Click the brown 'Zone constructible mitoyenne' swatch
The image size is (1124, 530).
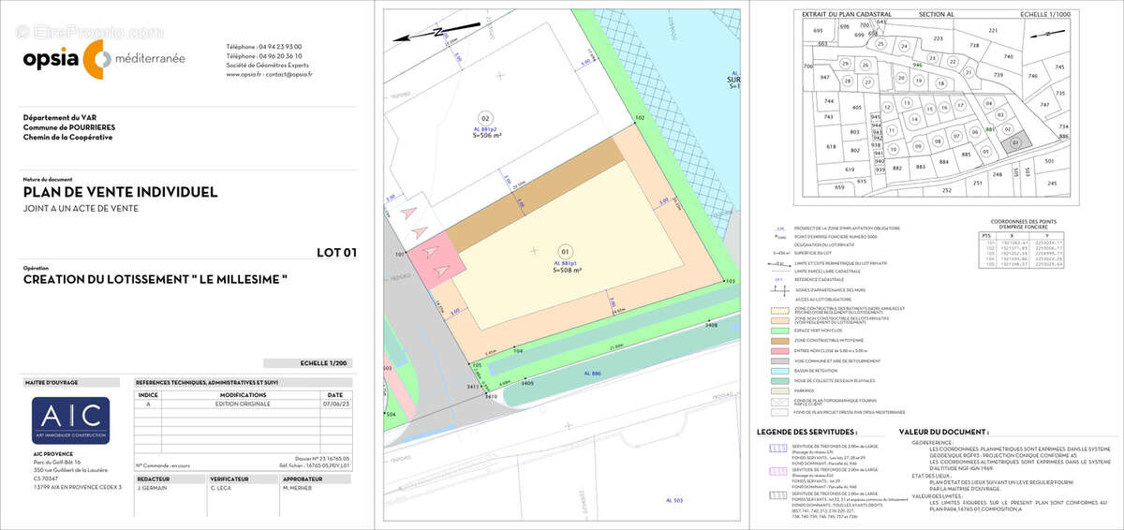tap(778, 339)
